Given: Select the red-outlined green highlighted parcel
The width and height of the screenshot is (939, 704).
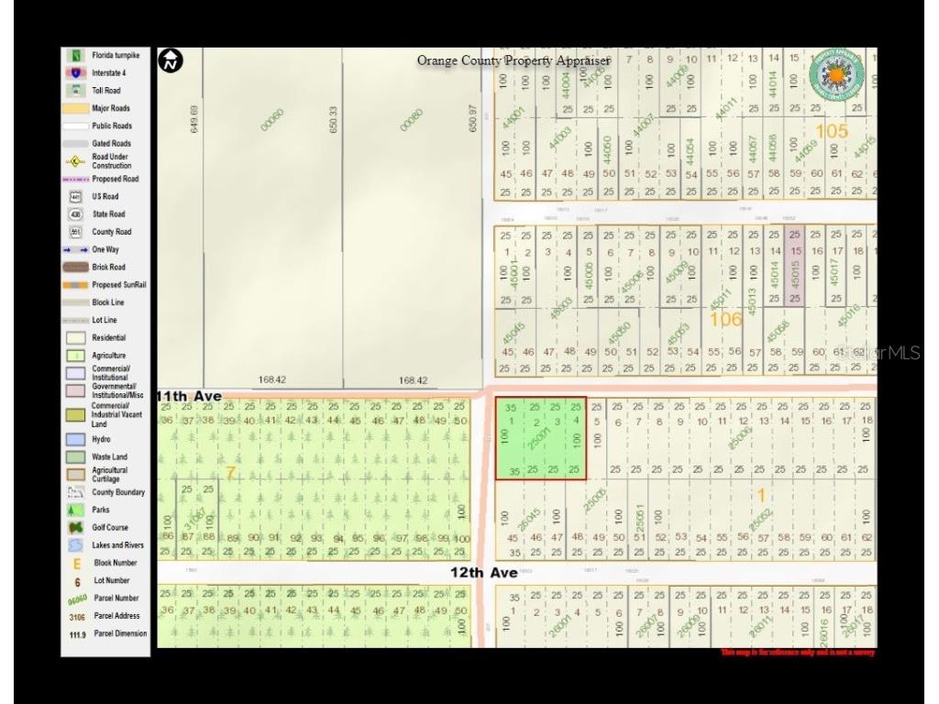Looking at the screenshot, I should tap(540, 437).
